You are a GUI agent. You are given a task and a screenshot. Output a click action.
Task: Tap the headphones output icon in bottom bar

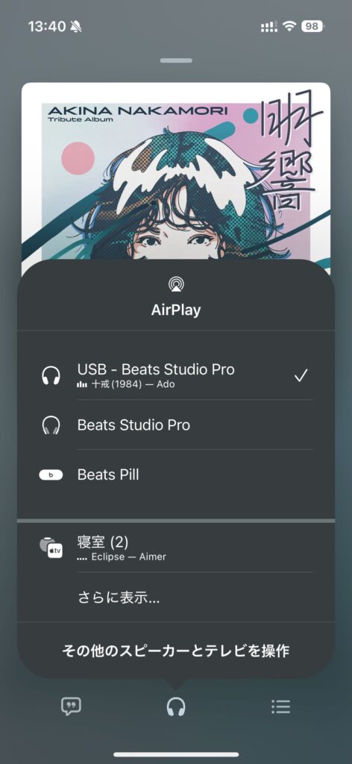click(176, 706)
